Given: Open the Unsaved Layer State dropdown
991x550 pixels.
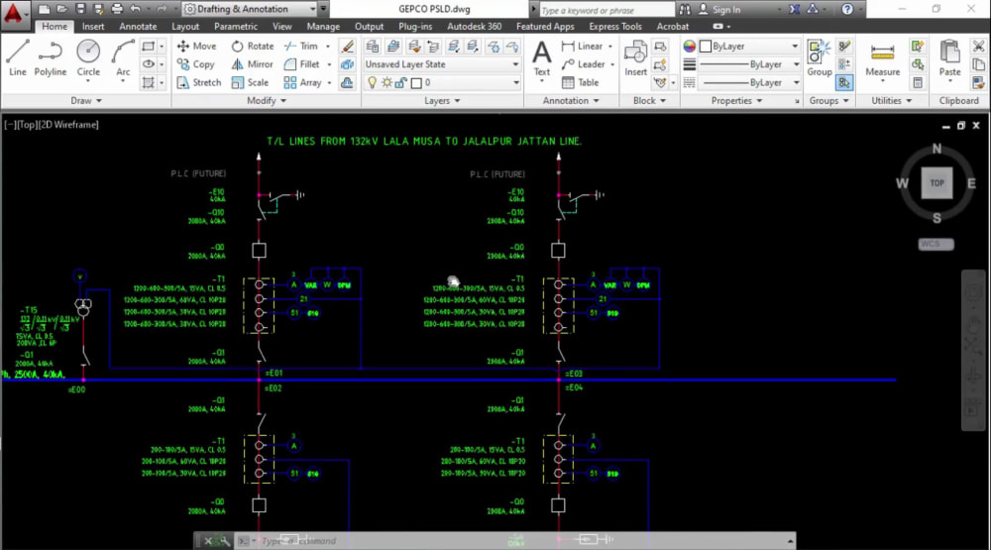Looking at the screenshot, I should [x=442, y=64].
